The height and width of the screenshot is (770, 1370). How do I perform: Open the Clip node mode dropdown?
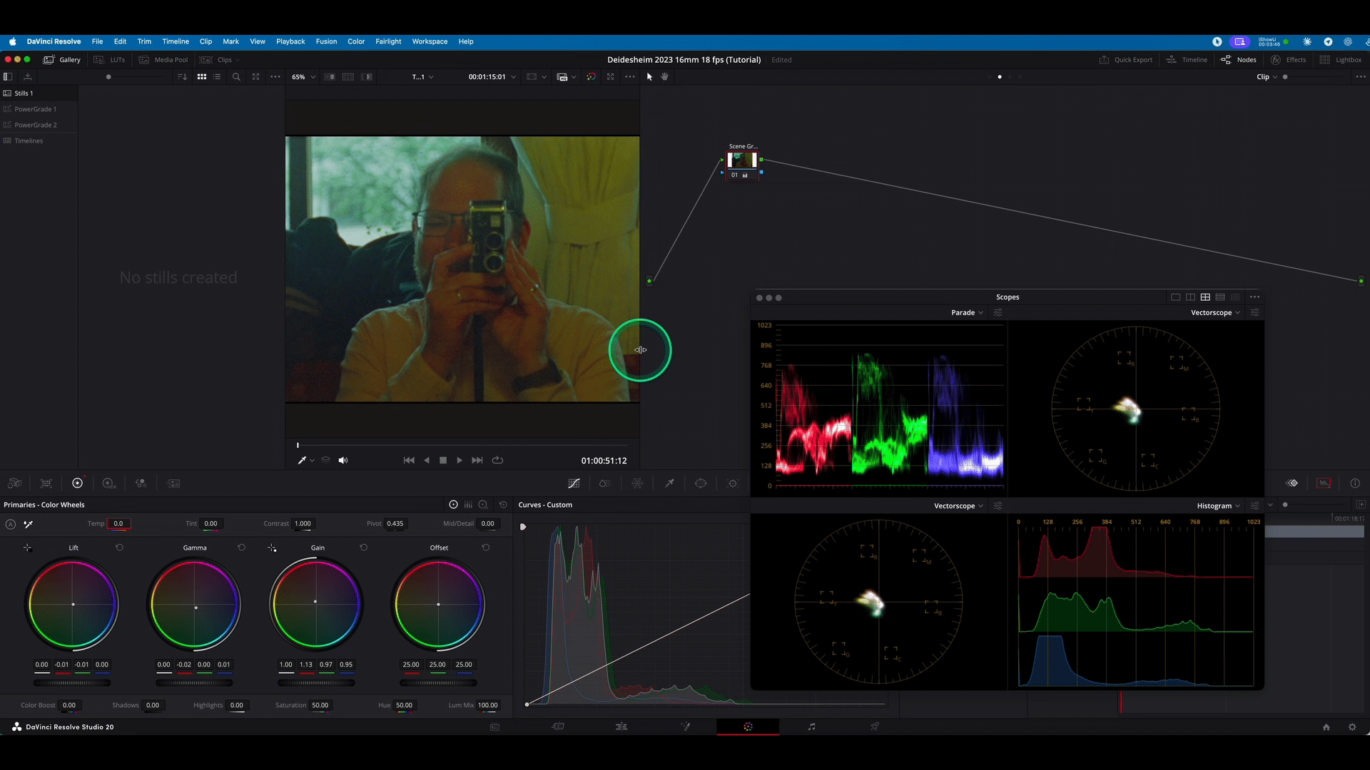pos(1267,77)
